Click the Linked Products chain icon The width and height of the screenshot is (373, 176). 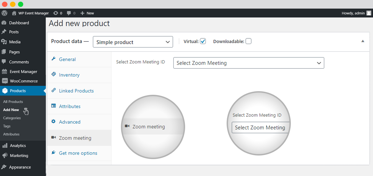[x=54, y=90]
